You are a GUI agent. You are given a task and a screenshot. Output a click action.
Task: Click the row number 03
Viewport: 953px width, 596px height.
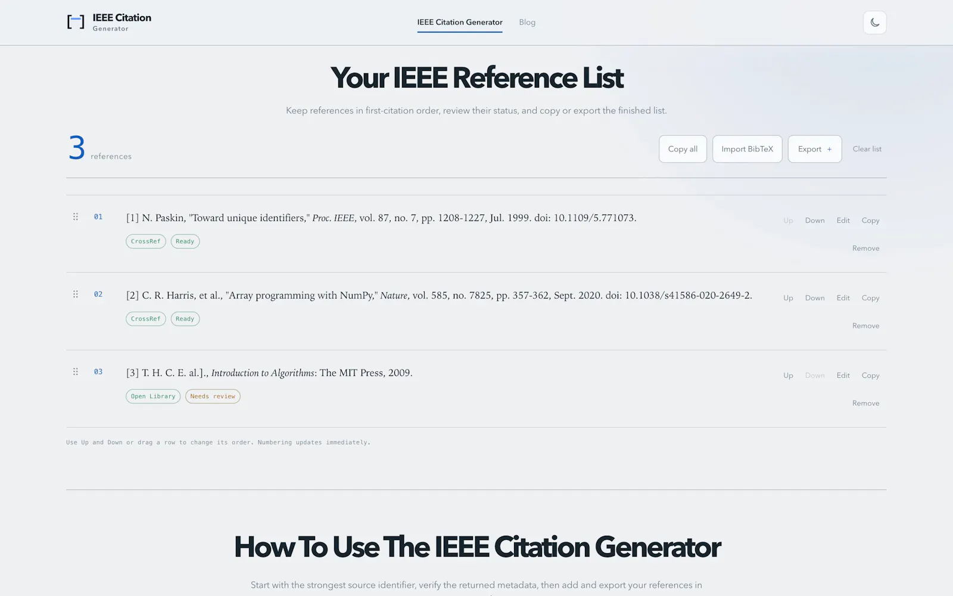[x=98, y=372]
